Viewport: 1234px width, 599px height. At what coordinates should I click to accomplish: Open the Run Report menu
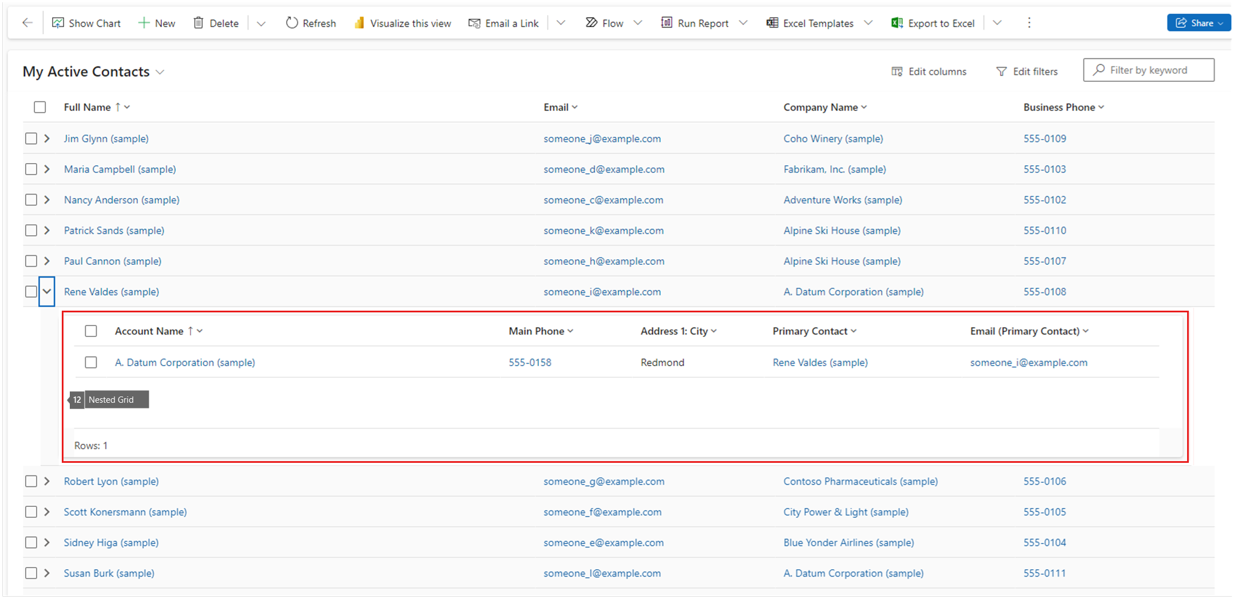(703, 23)
